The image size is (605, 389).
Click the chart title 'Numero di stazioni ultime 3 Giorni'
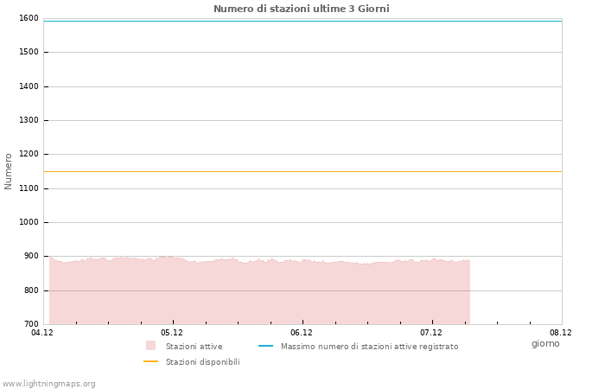tap(301, 9)
